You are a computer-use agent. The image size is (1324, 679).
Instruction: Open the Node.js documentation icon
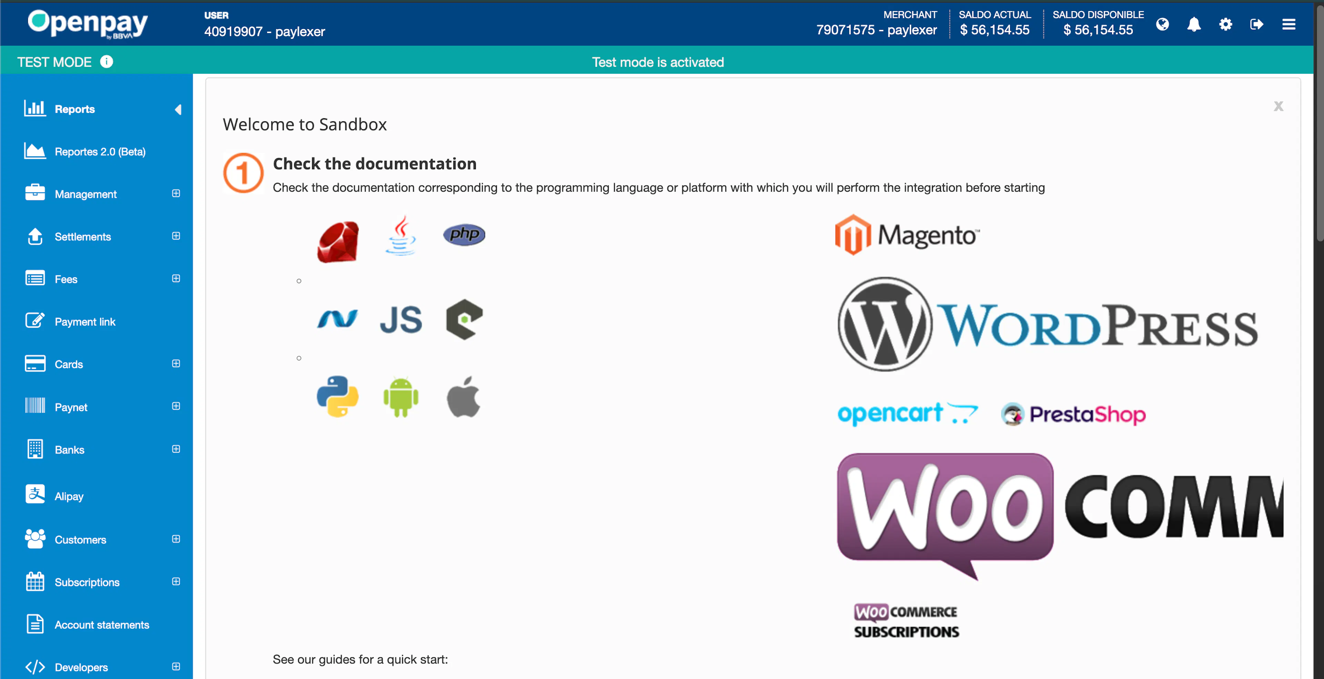pyautogui.click(x=464, y=319)
